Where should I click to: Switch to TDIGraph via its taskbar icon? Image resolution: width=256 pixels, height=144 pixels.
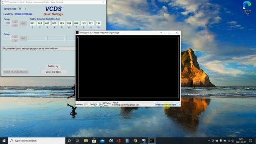pos(152,140)
